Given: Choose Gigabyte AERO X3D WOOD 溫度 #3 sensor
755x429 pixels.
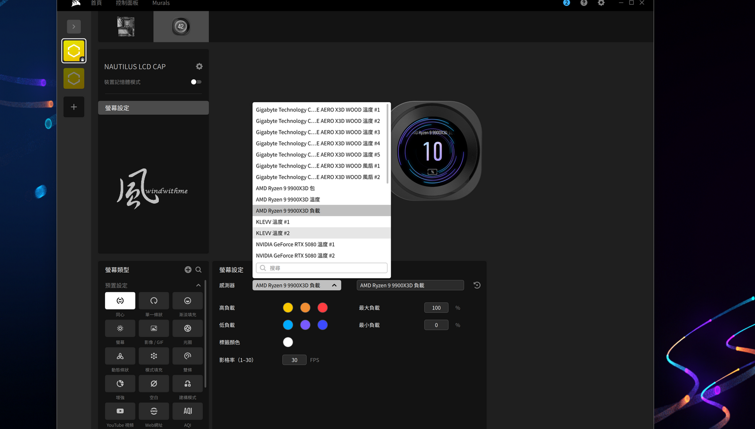Looking at the screenshot, I should (321, 132).
